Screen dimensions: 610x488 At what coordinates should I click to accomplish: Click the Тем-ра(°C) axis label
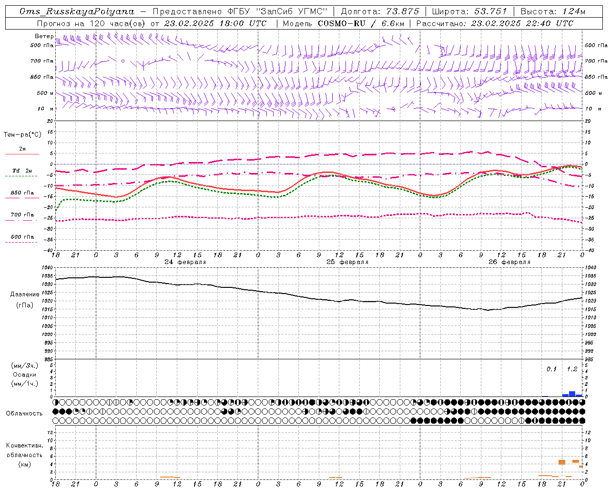22,134
